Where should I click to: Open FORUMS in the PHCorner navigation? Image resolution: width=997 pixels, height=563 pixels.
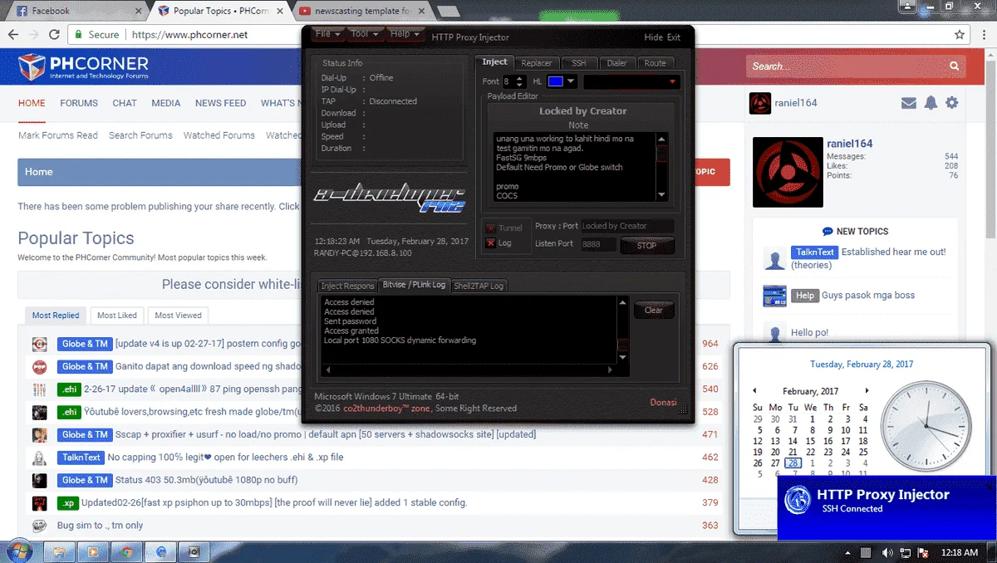[x=79, y=103]
